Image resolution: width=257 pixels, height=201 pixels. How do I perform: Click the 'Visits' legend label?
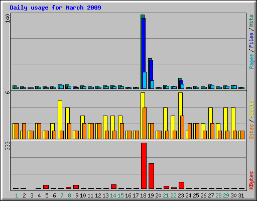(251, 109)
